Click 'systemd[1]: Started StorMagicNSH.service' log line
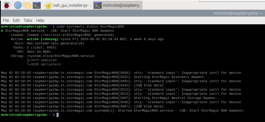This screenshot has height=122, width=265. 123,111
